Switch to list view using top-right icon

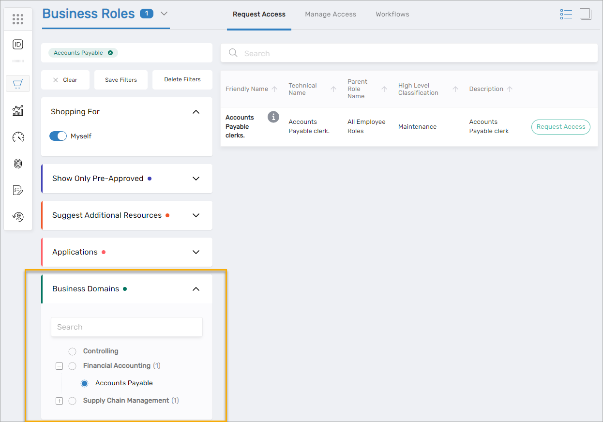566,14
